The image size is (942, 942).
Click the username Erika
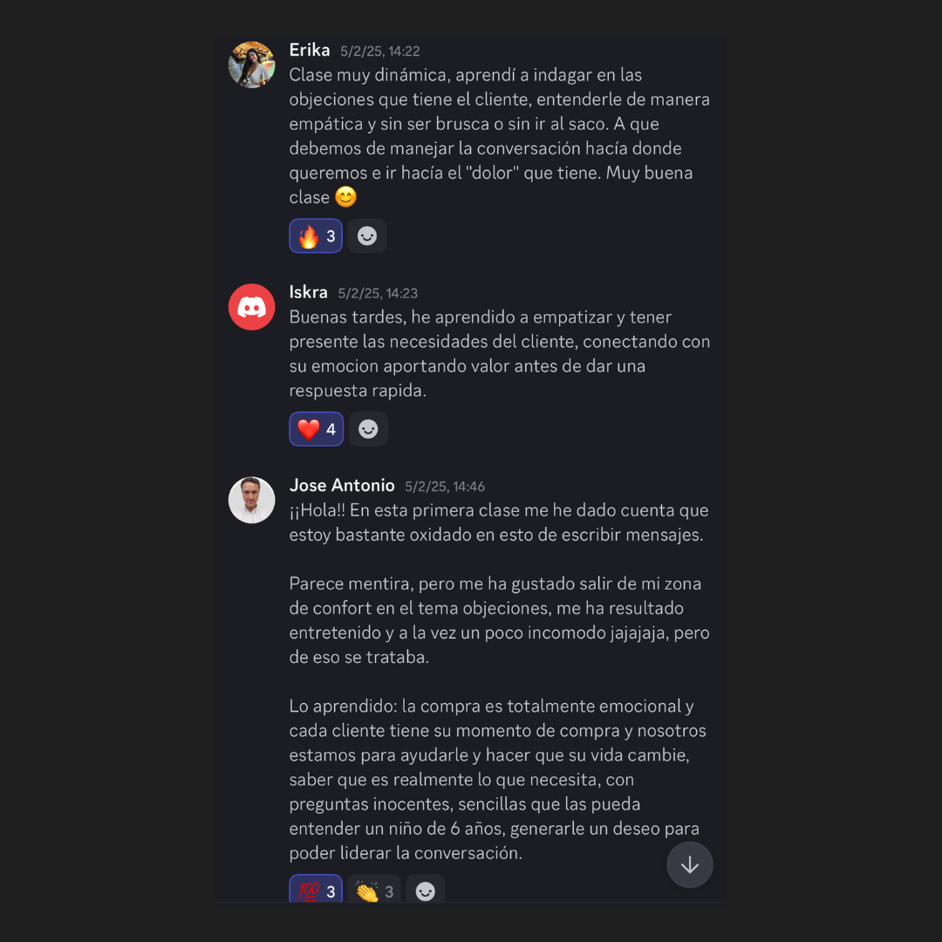[310, 50]
